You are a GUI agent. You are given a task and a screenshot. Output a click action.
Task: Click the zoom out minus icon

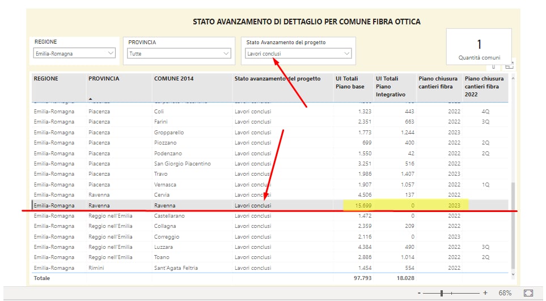point(420,293)
